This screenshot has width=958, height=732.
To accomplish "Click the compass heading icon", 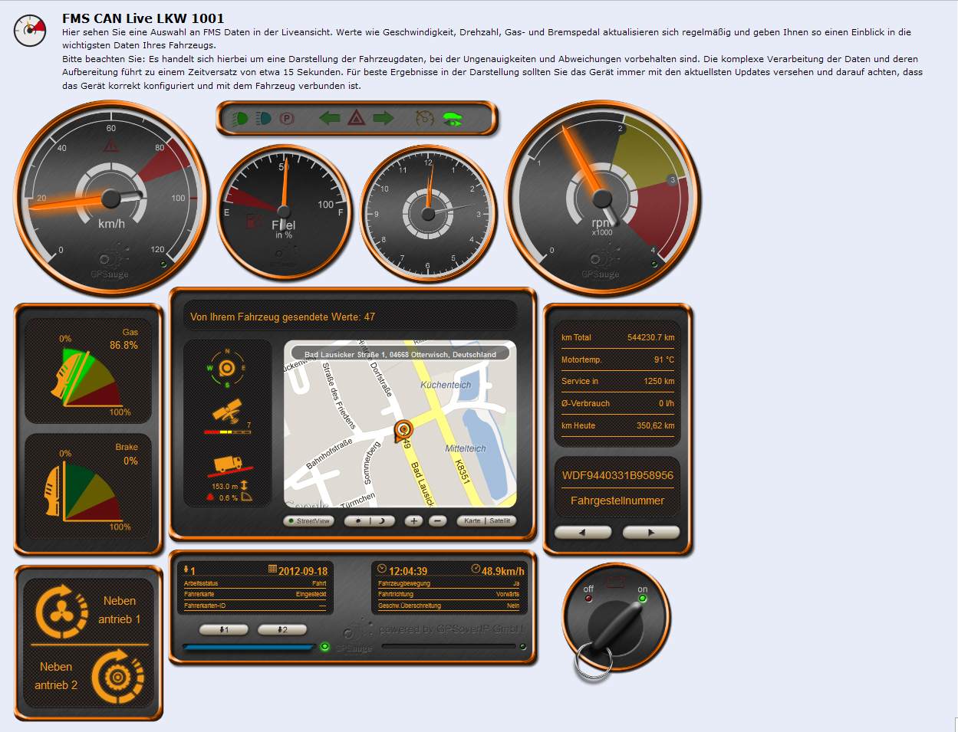I will pyautogui.click(x=226, y=368).
